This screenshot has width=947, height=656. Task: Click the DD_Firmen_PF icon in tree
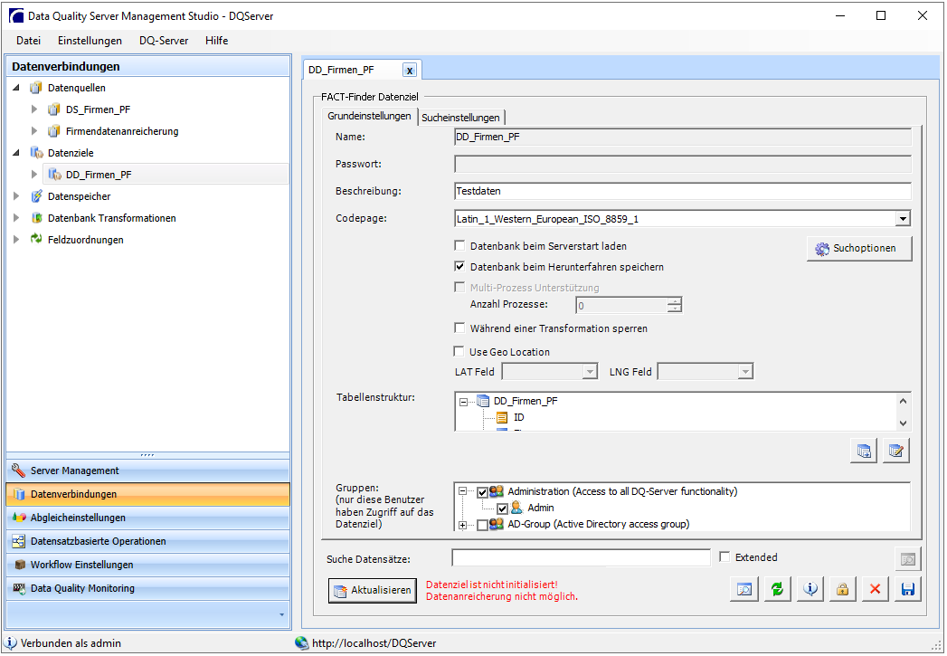(x=55, y=175)
